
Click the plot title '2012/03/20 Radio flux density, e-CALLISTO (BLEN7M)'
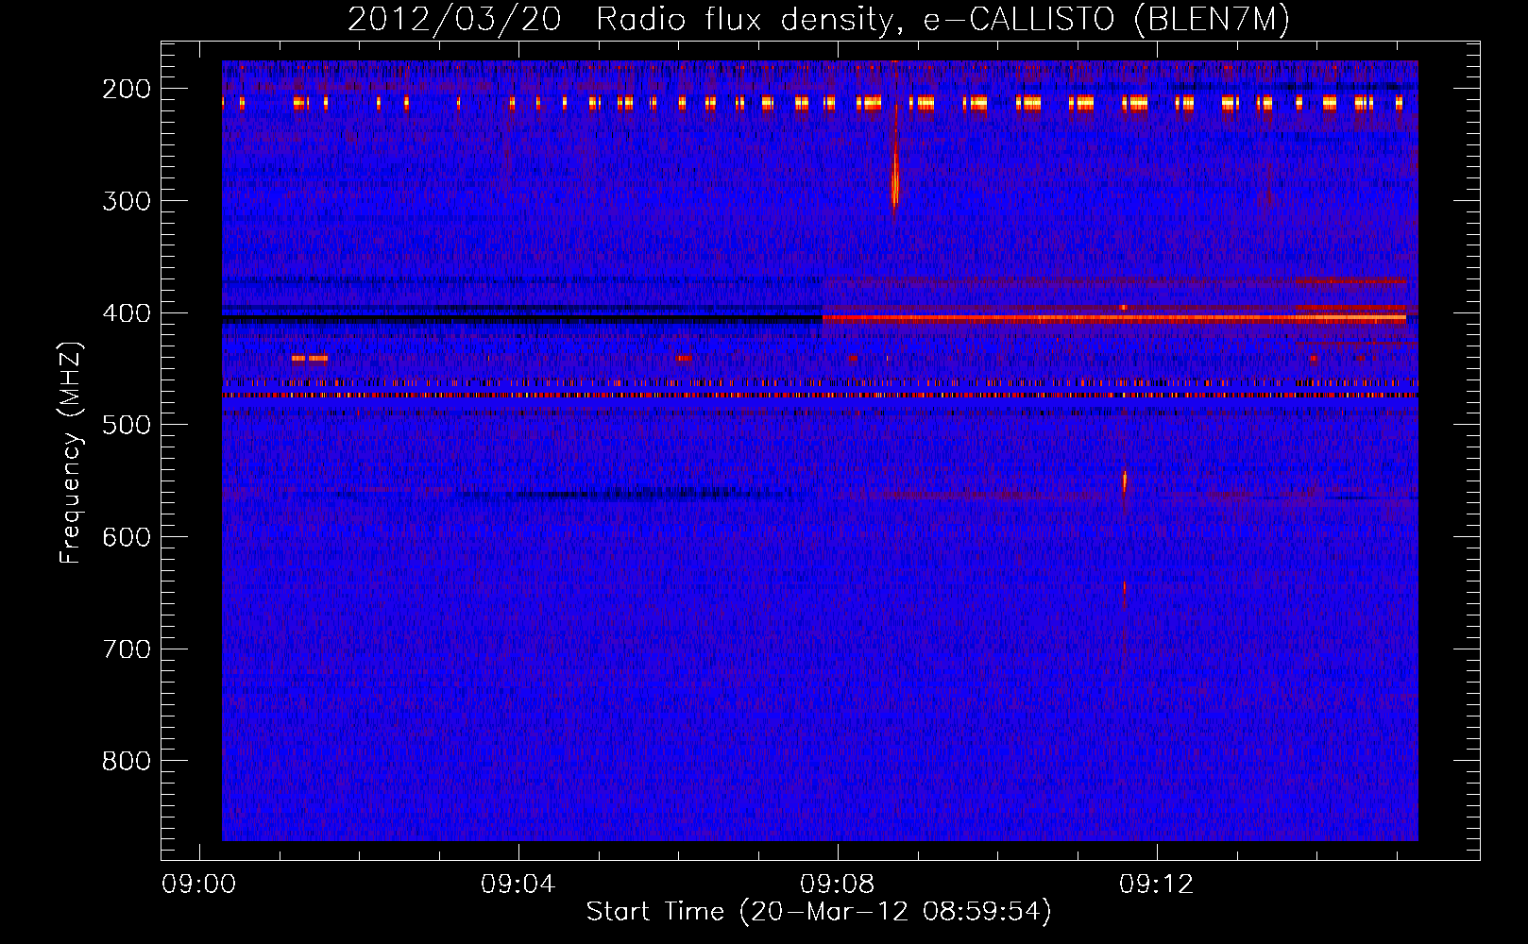pos(818,19)
